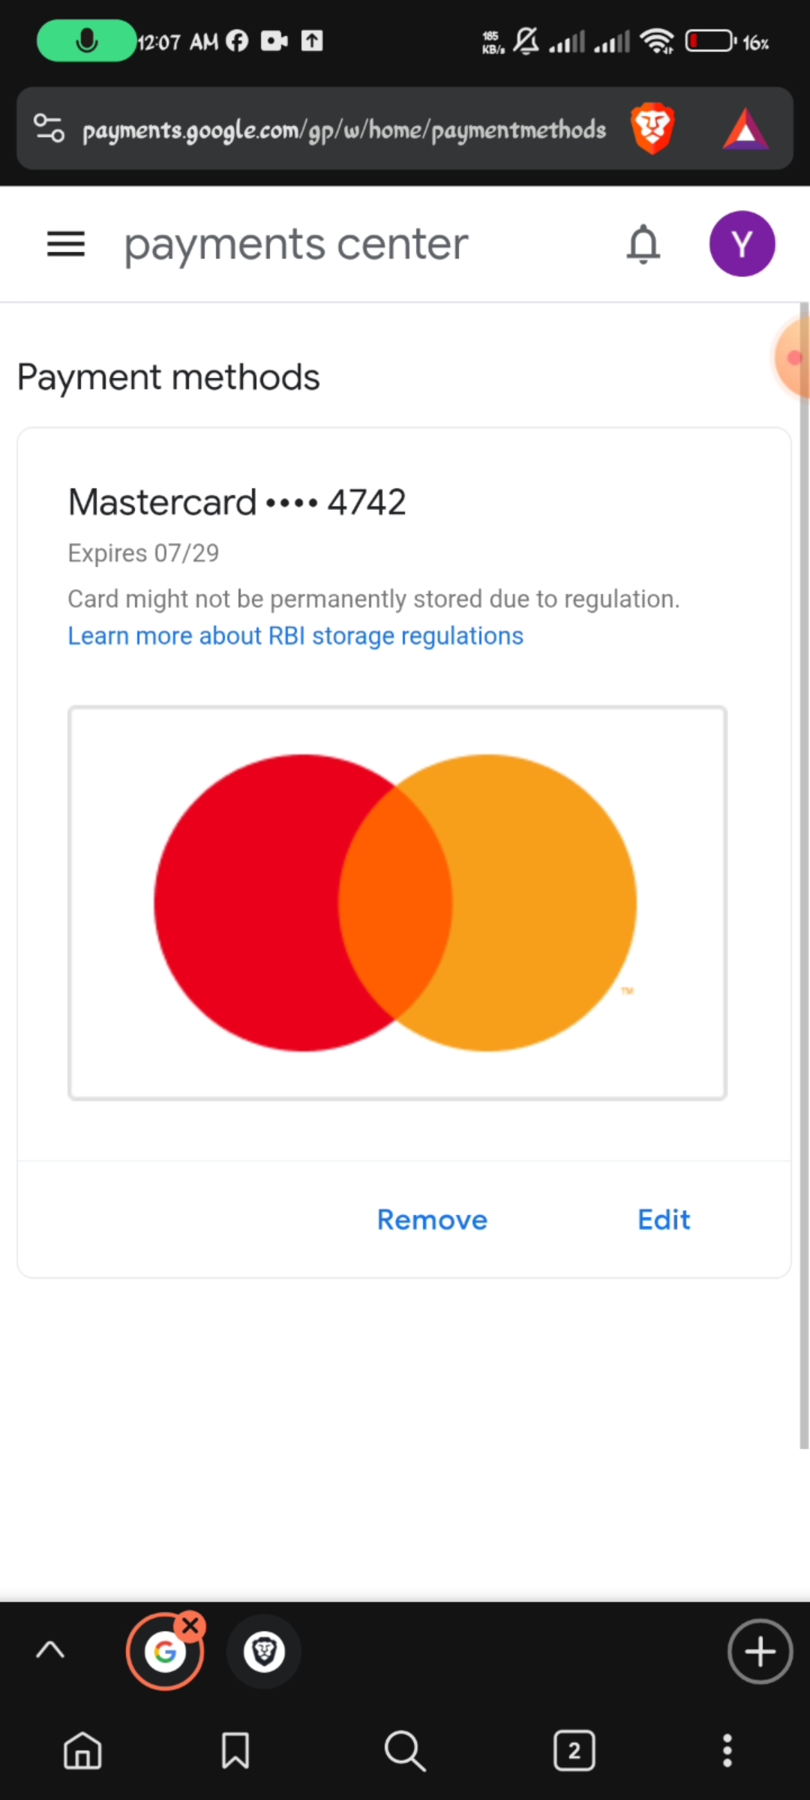Open Learn more about RBI storage regulations

point(295,636)
